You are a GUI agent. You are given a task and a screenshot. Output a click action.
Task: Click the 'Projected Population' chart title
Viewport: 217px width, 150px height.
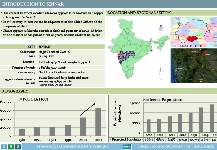pyautogui.click(x=163, y=100)
